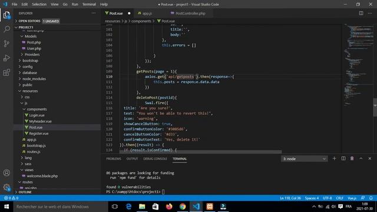Click components in the breadcrumb path
This screenshot has width=377, height=212.
(141, 21)
